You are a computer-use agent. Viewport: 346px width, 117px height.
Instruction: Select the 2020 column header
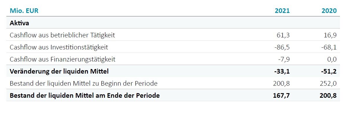(329, 11)
